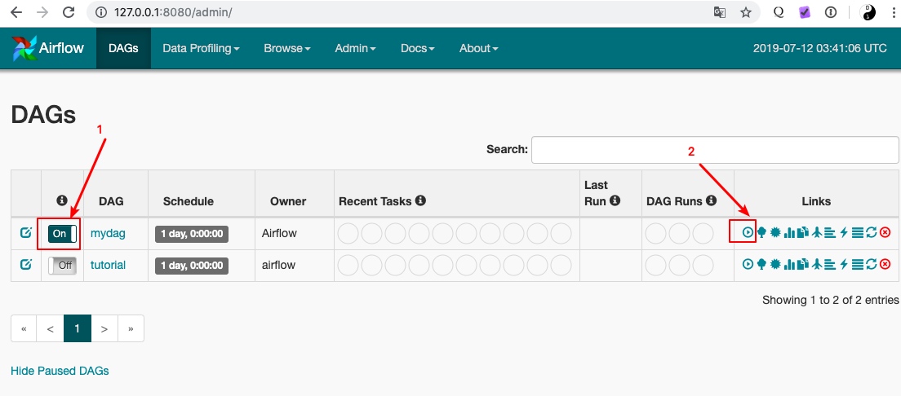Edit the tutorial DAG record
Screen dimensions: 901x396
tap(25, 264)
